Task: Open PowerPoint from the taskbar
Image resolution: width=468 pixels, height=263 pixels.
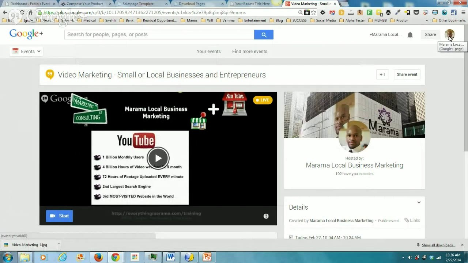Action: (x=207, y=257)
